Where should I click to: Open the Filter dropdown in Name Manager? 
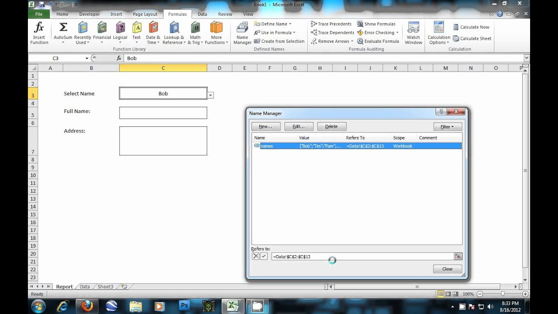(448, 126)
